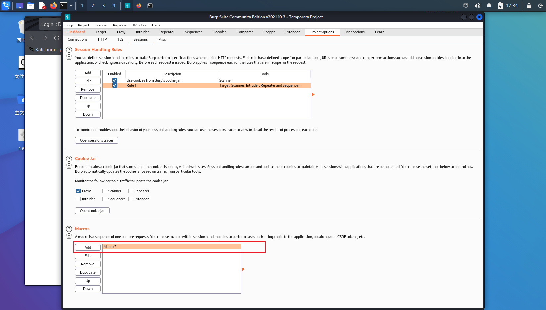This screenshot has height=310, width=546.
Task: Open the Connections sub-tab
Action: click(x=77, y=39)
